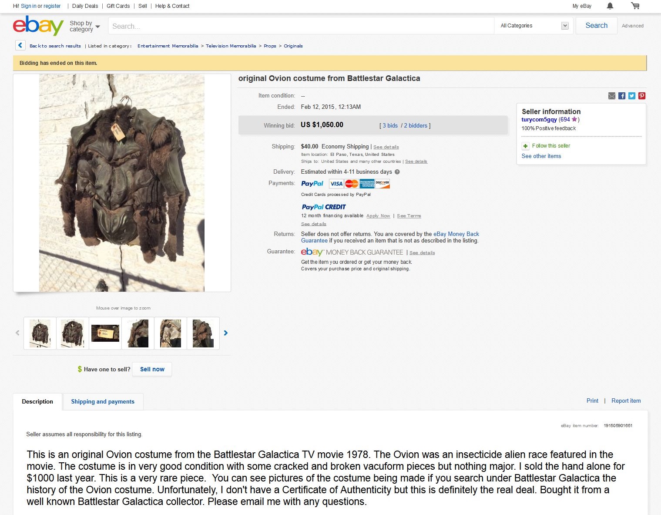Open the 3 bids history link
This screenshot has height=515, width=661.
click(390, 125)
